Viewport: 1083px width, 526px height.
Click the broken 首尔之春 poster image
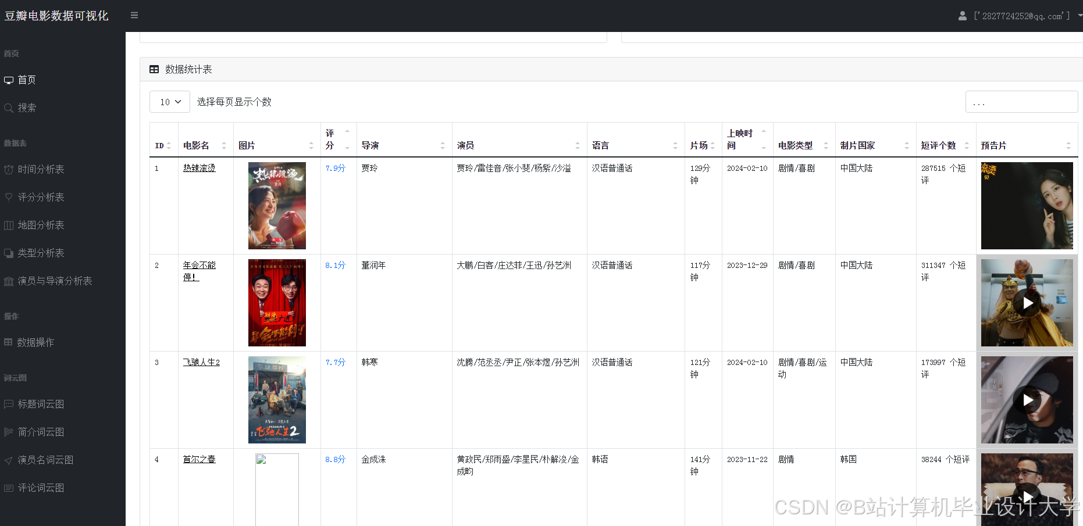(277, 489)
